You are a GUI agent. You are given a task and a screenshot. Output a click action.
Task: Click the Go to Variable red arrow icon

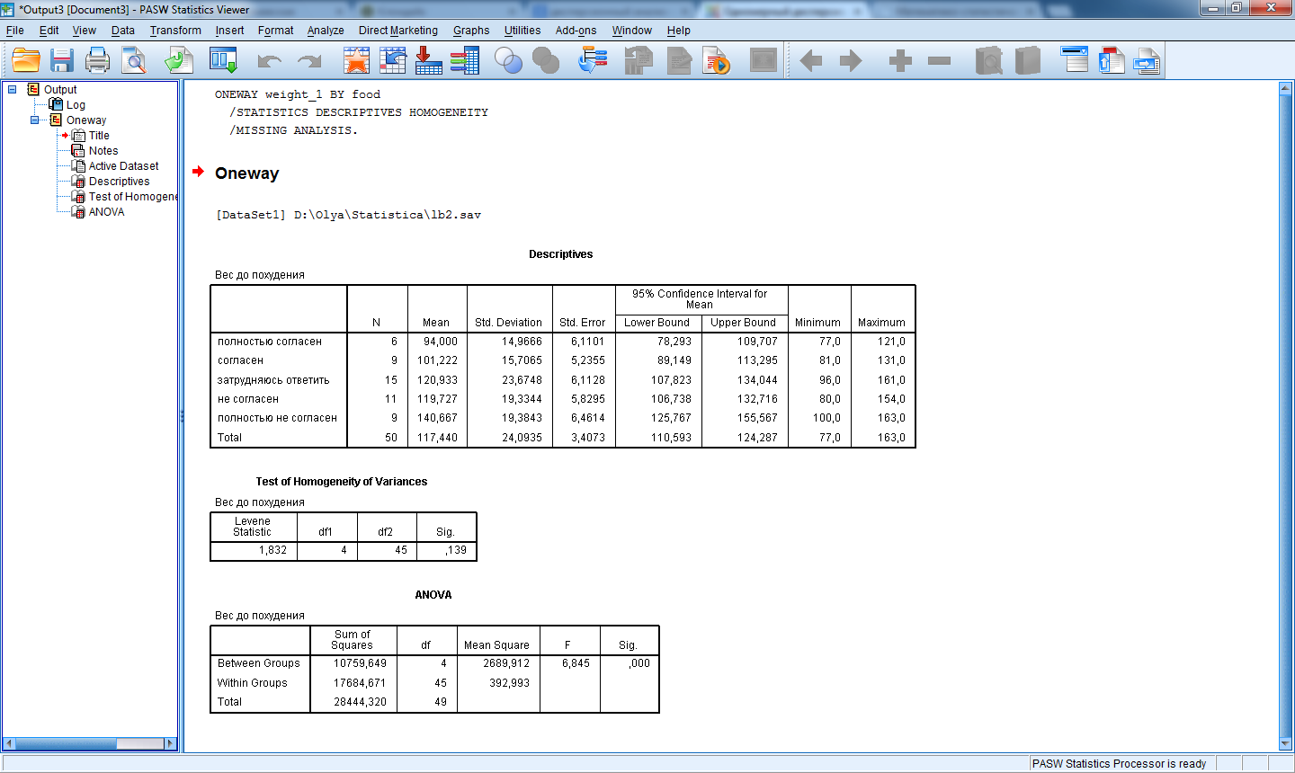click(x=428, y=61)
